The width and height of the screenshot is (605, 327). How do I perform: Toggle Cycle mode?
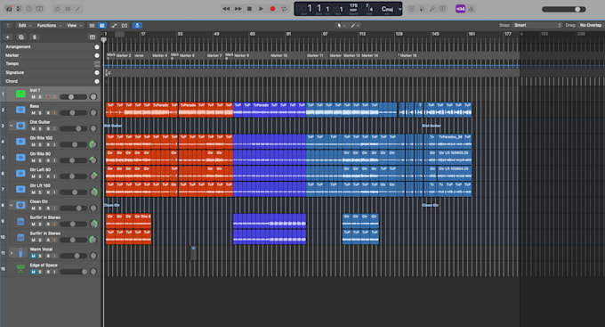pos(284,9)
